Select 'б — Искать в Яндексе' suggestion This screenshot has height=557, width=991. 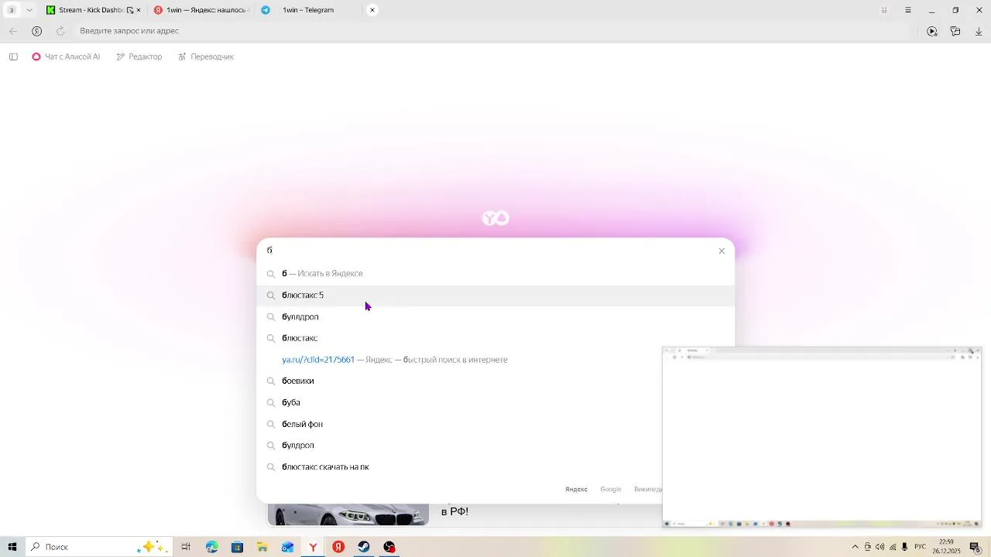tap(495, 273)
